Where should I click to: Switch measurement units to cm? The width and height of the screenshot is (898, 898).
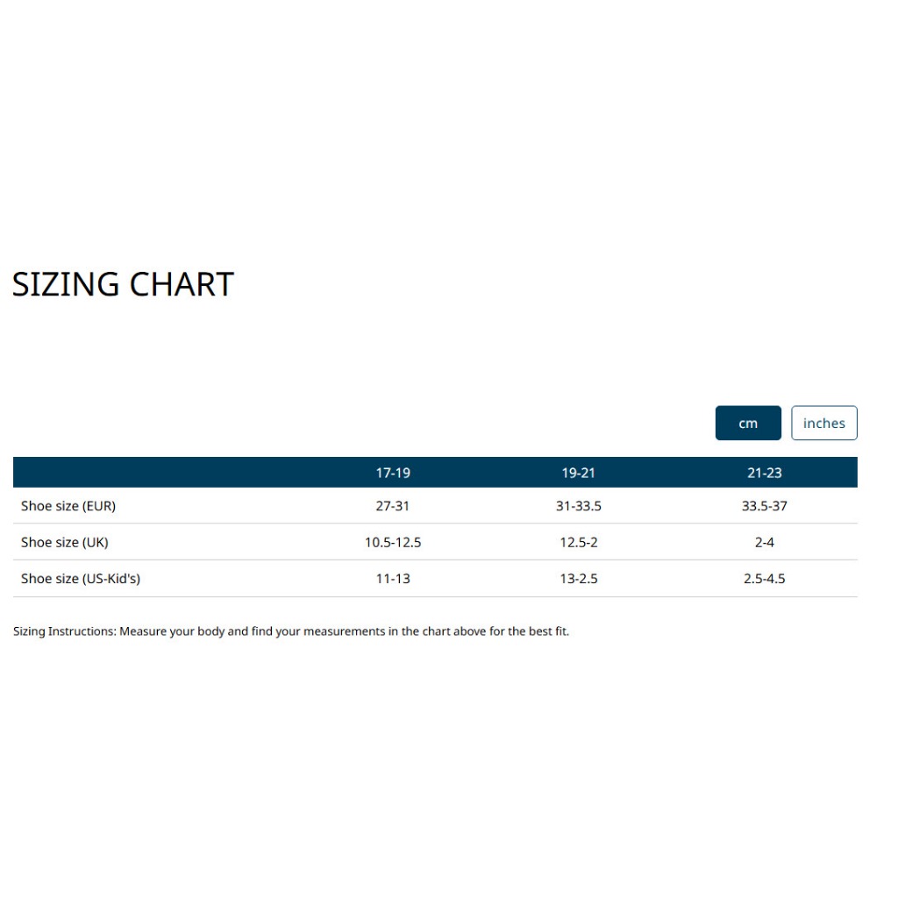coord(748,423)
